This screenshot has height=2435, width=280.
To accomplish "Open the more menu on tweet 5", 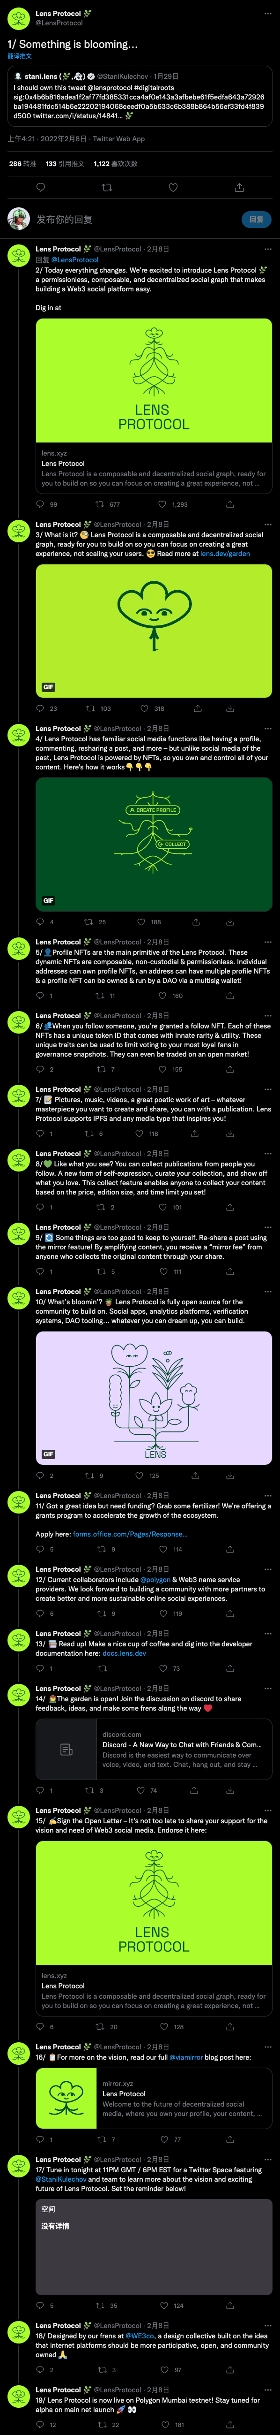I will point(267,943).
